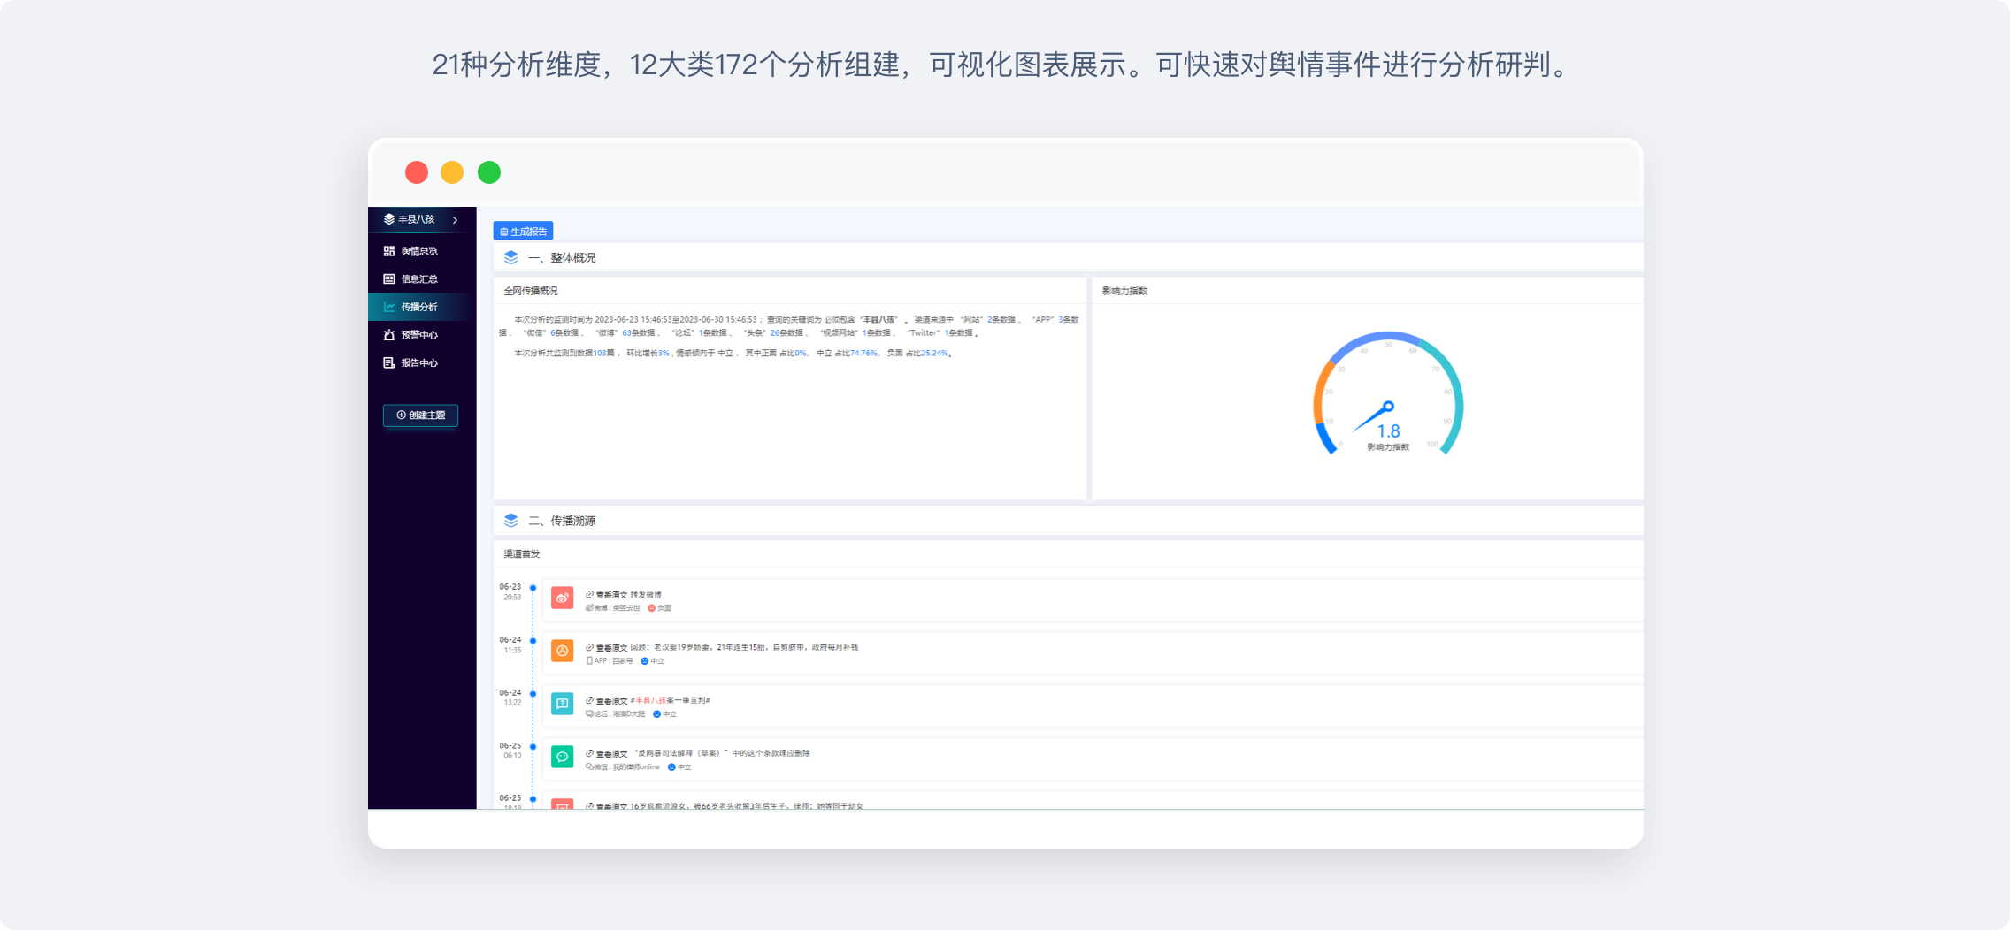
Task: Click the 74.76% neutral percentage
Action: (x=863, y=354)
